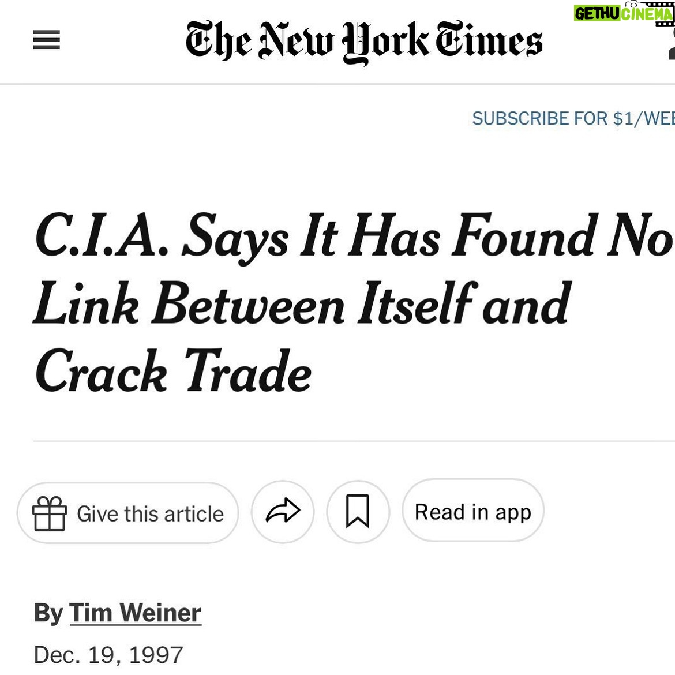This screenshot has width=675, height=675.
Task: Click the Dec. 19, 1997 publication date
Action: coord(108,655)
